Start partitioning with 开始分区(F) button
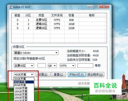The height and width of the screenshot is (101, 128). (x=77, y=75)
